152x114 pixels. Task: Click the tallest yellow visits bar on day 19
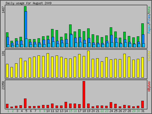click(88, 64)
